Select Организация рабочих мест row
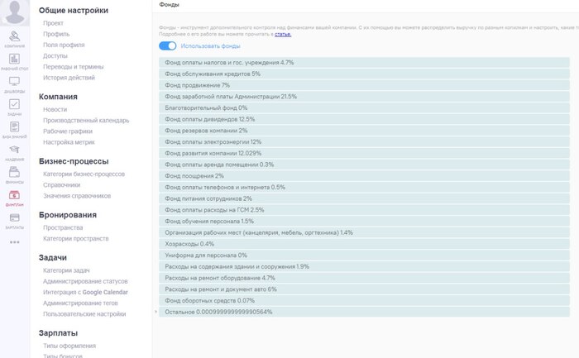Screen dimensions: 579x358 tap(364, 232)
